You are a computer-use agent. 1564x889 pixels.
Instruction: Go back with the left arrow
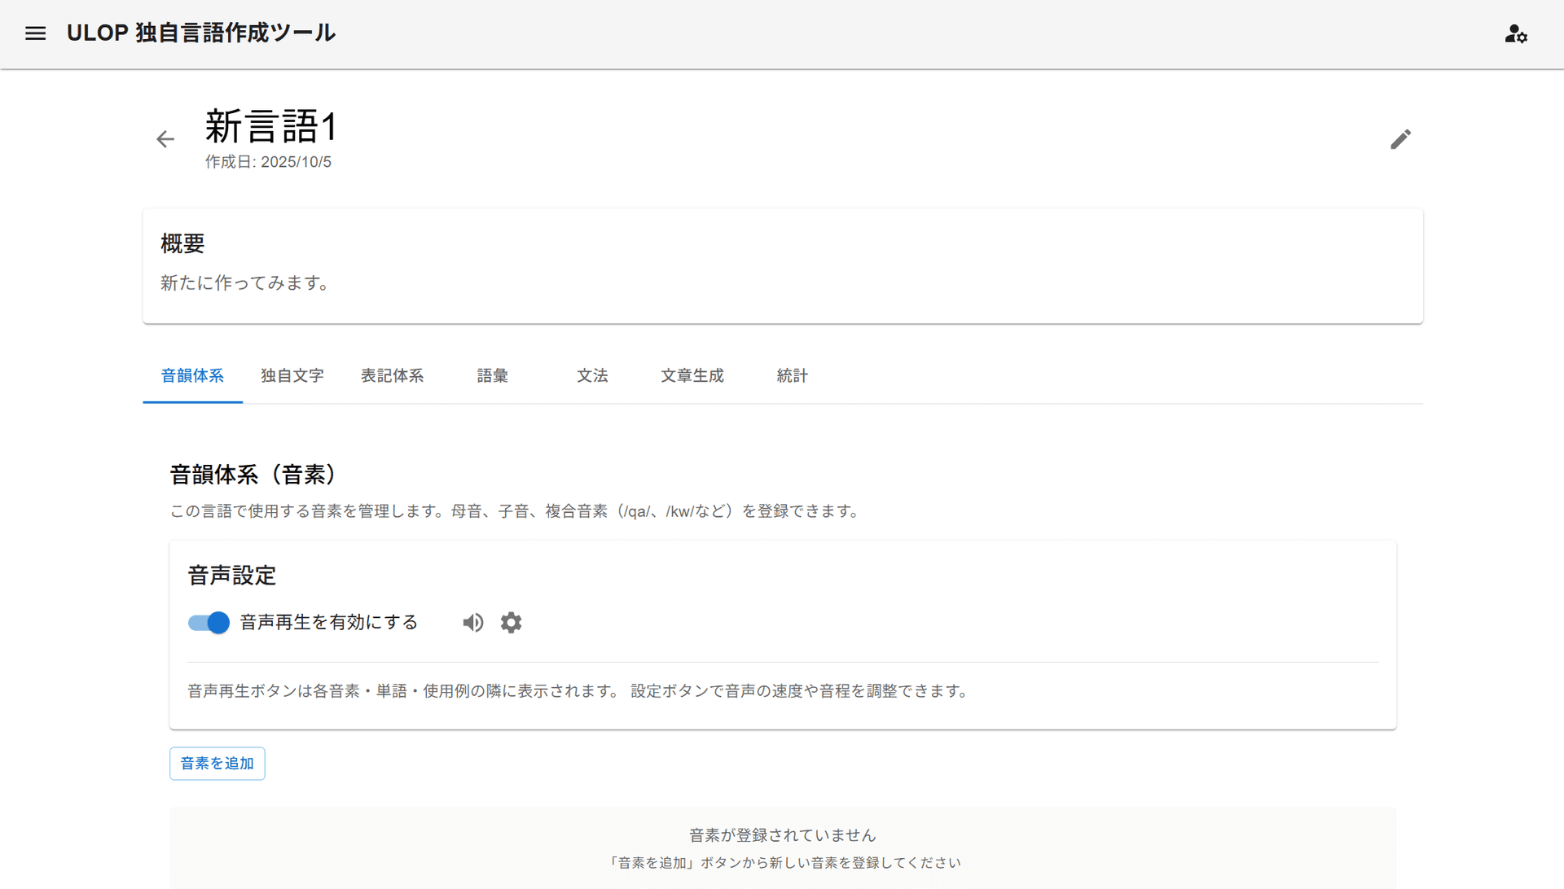(x=165, y=139)
